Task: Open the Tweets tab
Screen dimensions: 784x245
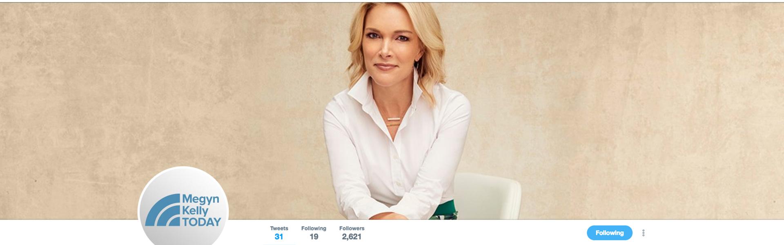Action: [279, 233]
